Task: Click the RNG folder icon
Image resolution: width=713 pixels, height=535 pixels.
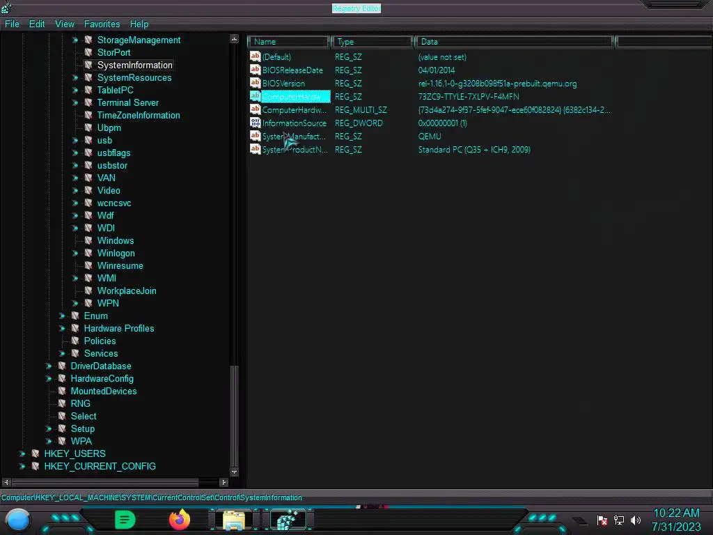Action: [x=62, y=403]
